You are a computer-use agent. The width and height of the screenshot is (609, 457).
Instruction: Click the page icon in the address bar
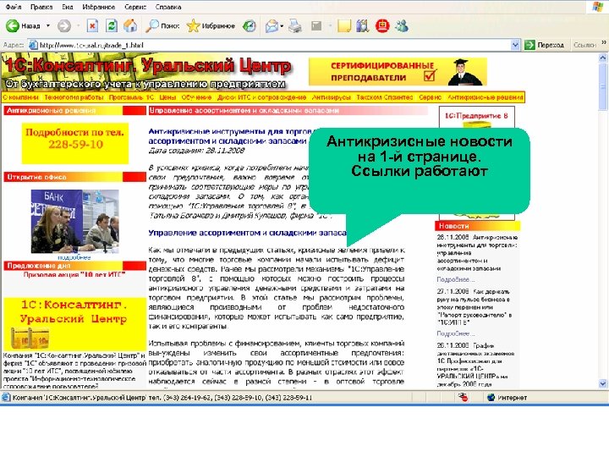33,45
